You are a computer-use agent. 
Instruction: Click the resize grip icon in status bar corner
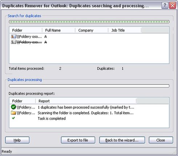click(x=174, y=152)
